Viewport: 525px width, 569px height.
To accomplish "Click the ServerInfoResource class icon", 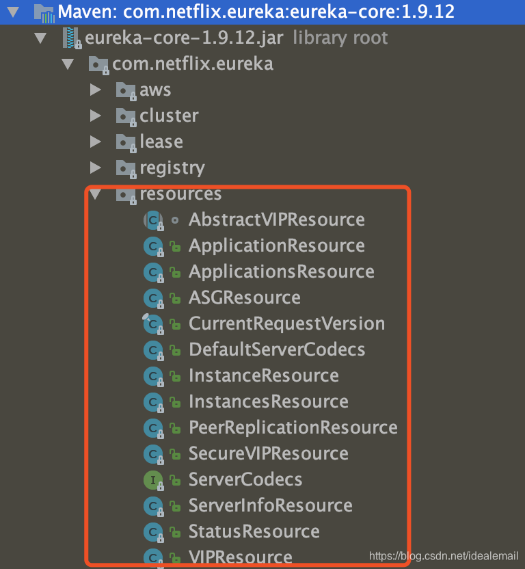I will click(x=154, y=506).
